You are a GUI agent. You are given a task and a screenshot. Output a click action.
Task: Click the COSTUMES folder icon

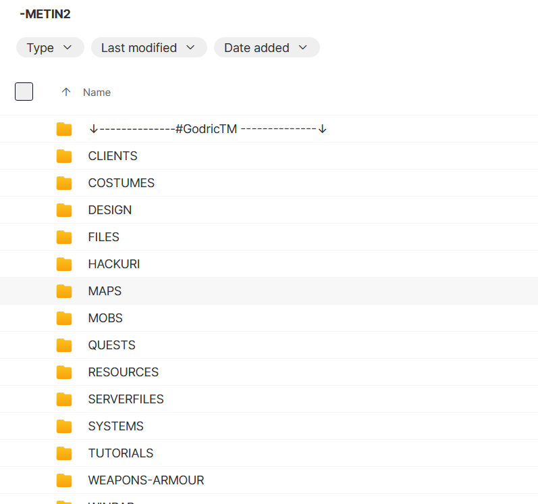pyautogui.click(x=64, y=183)
